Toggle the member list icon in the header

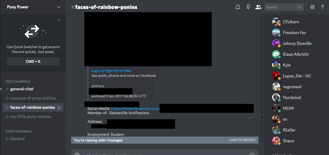click(258, 7)
